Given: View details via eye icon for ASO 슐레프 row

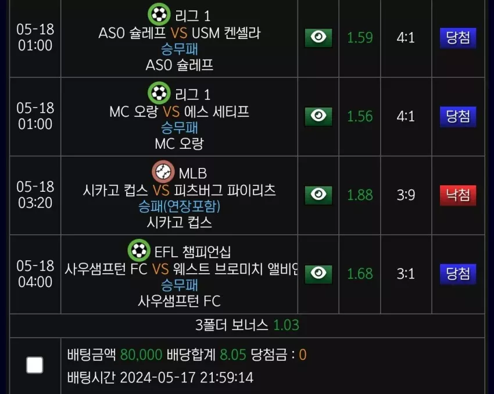Looking at the screenshot, I should (318, 38).
